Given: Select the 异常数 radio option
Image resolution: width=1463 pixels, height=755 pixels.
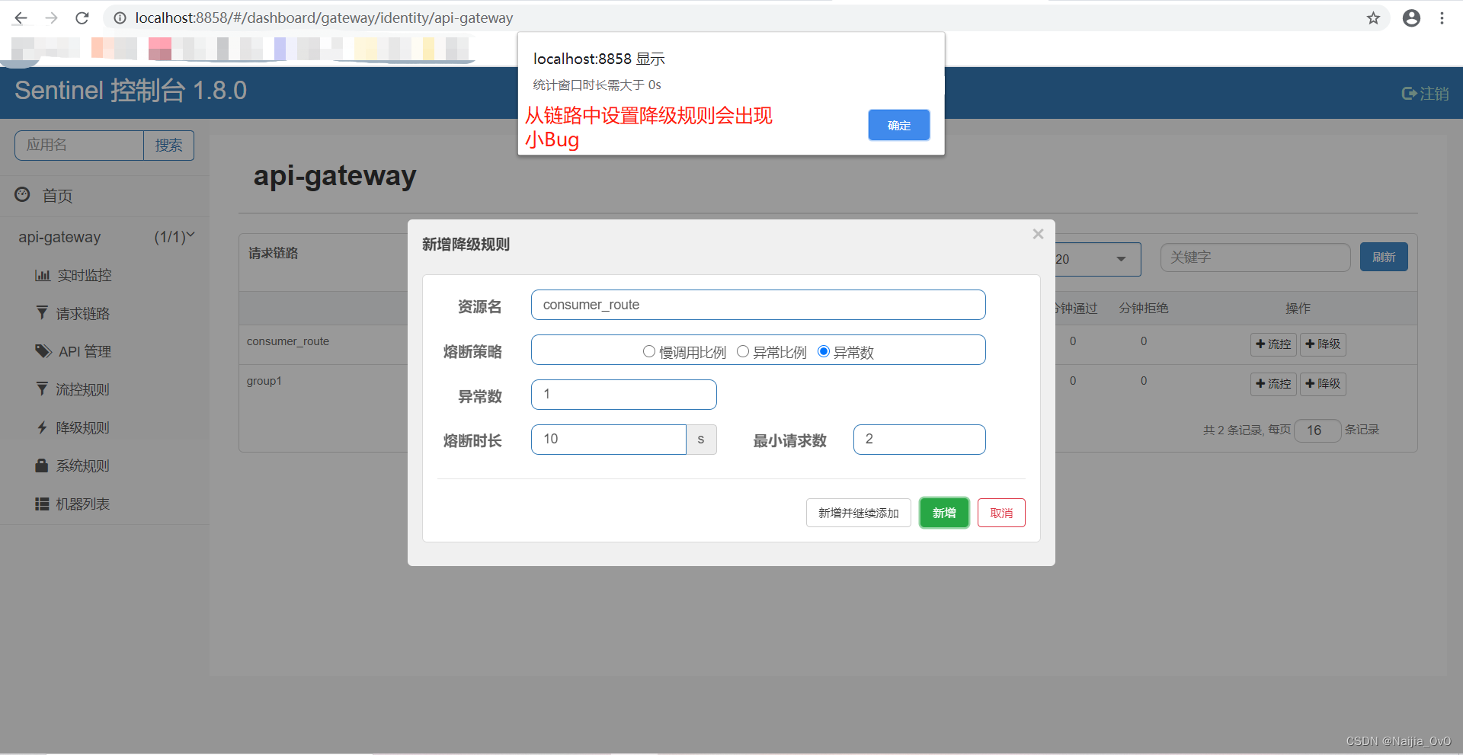Looking at the screenshot, I should pos(824,351).
